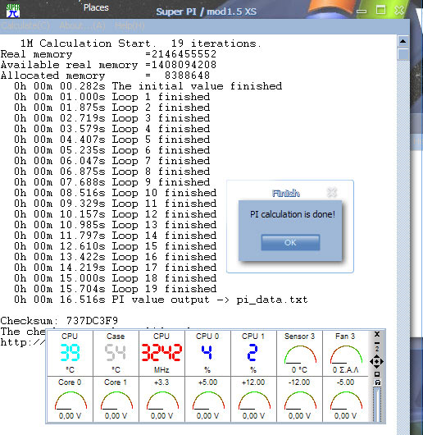Viewport: 423px width, 435px height.
Task: Click the '1M Calculation Start. 19 iterations.' line
Action: pos(141,43)
